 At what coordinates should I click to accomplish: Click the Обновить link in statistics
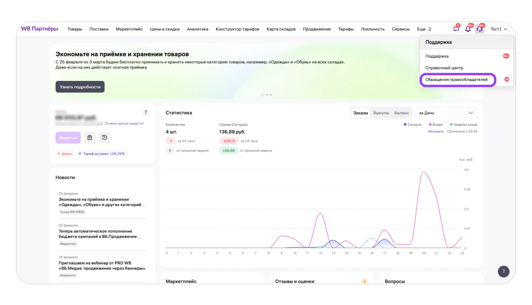(x=436, y=132)
